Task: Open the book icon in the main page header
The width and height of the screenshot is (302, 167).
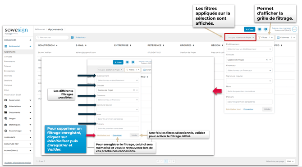Action: (x=260, y=29)
